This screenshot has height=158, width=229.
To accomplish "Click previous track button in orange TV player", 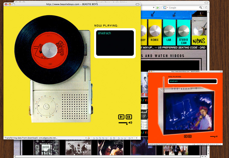I will [x=186, y=136].
